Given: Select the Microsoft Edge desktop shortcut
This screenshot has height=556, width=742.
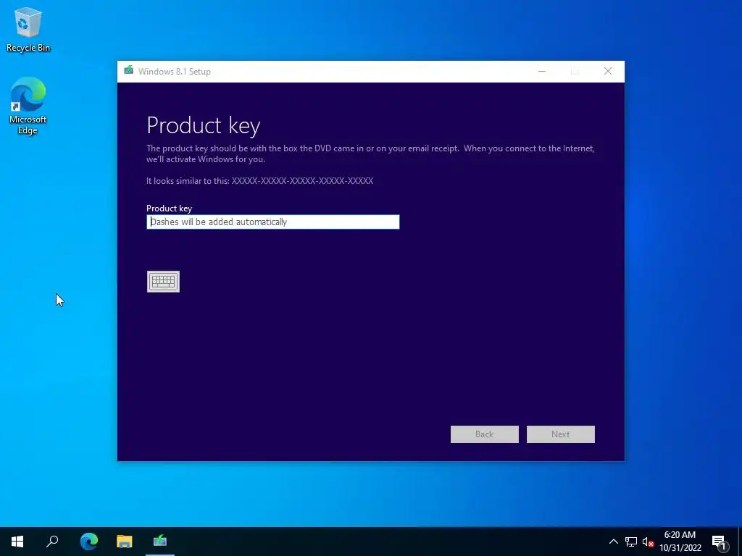Looking at the screenshot, I should (x=28, y=106).
